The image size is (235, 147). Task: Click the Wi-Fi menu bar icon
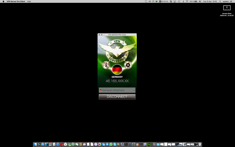187,1
